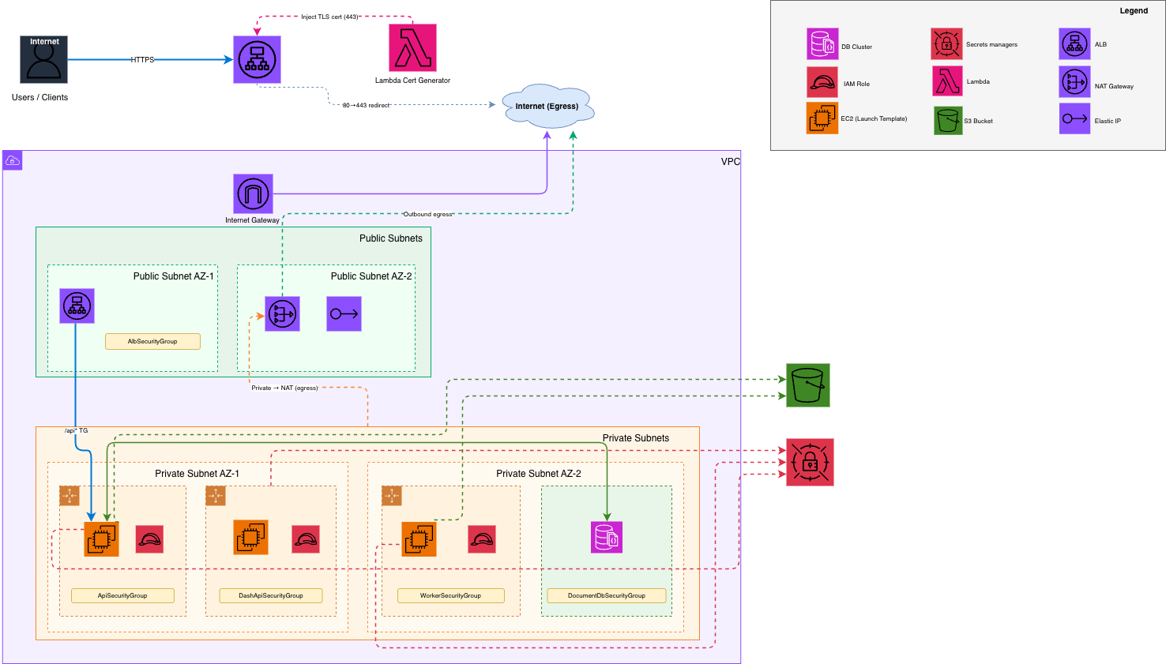1166x664 pixels.
Task: Select the WorkerSecurityGroup label box
Action: [x=450, y=595]
